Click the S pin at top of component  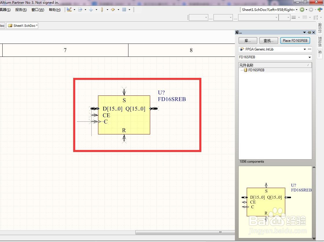click(x=124, y=92)
